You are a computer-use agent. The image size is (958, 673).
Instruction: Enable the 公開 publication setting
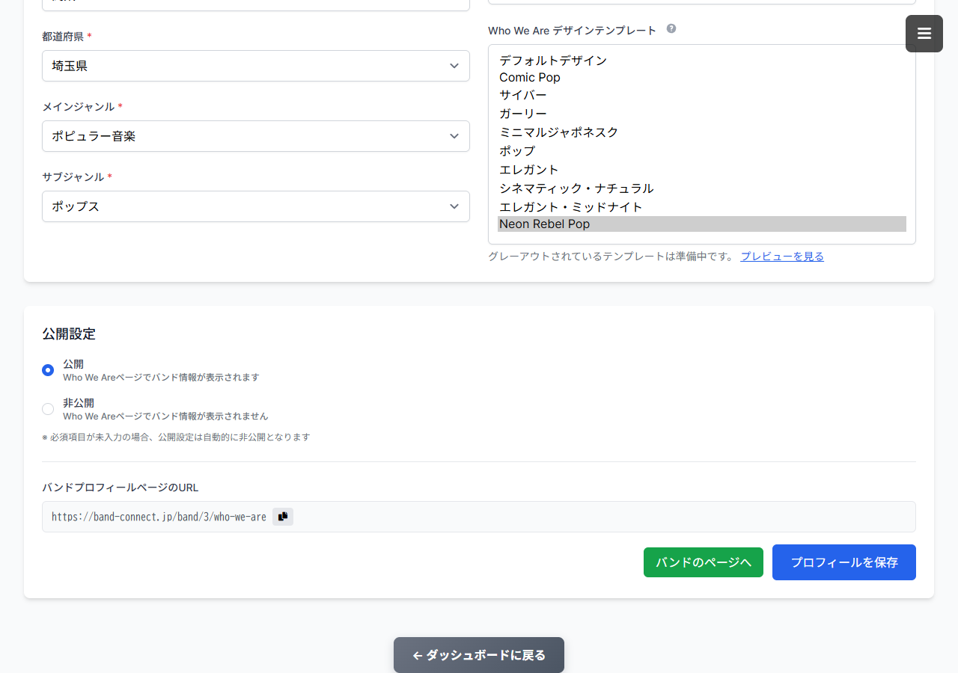coord(47,370)
